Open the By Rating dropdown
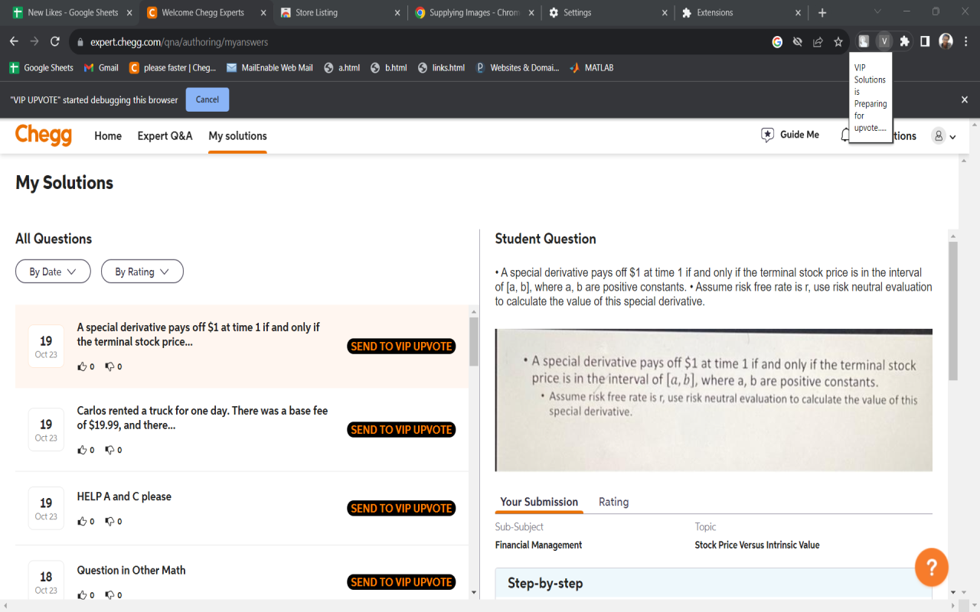The image size is (980, 612). (142, 271)
